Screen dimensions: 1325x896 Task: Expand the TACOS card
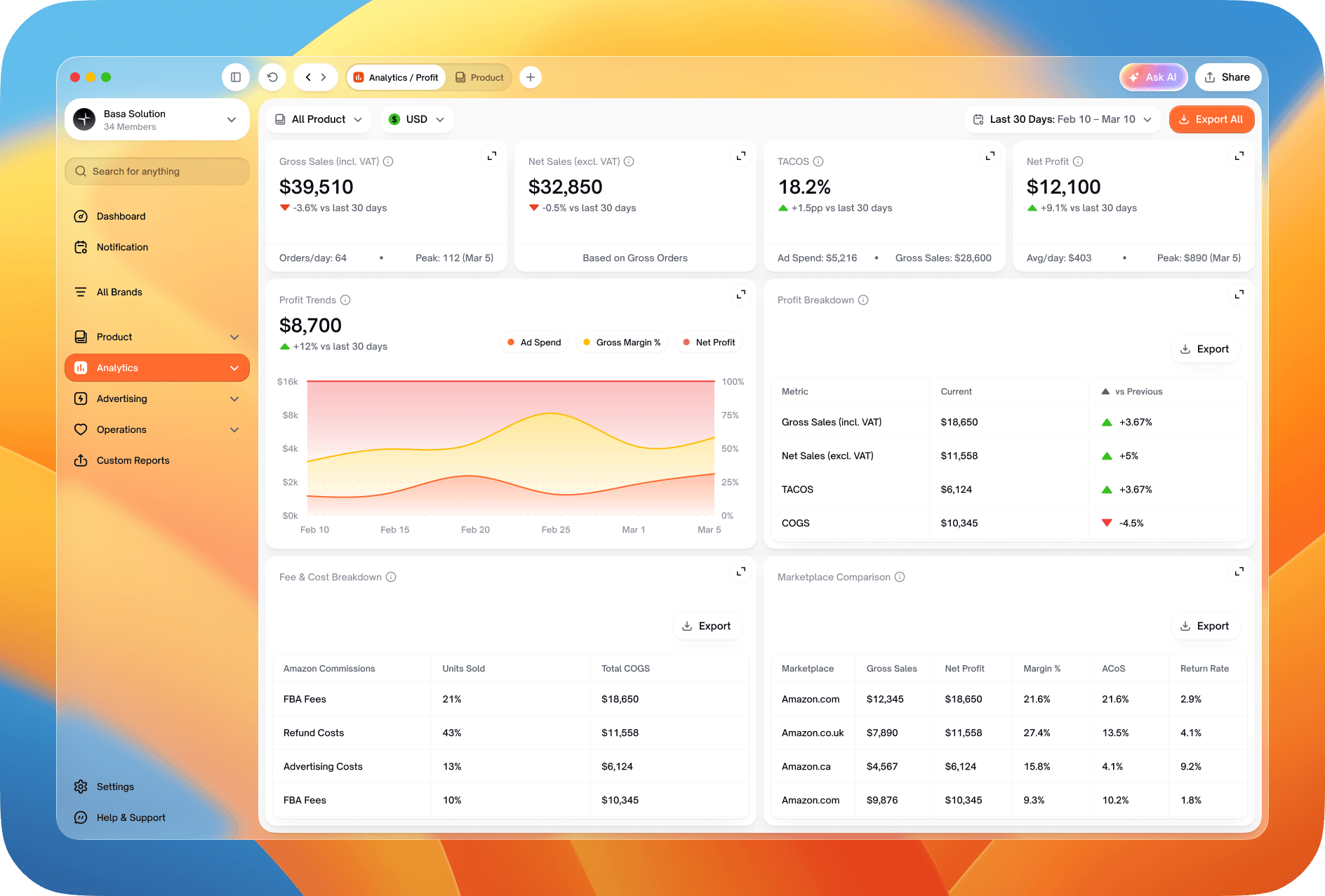(990, 156)
